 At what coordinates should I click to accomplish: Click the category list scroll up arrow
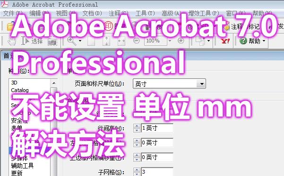click(x=53, y=83)
